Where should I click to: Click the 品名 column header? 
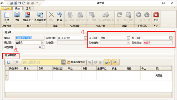pyautogui.click(x=30, y=68)
